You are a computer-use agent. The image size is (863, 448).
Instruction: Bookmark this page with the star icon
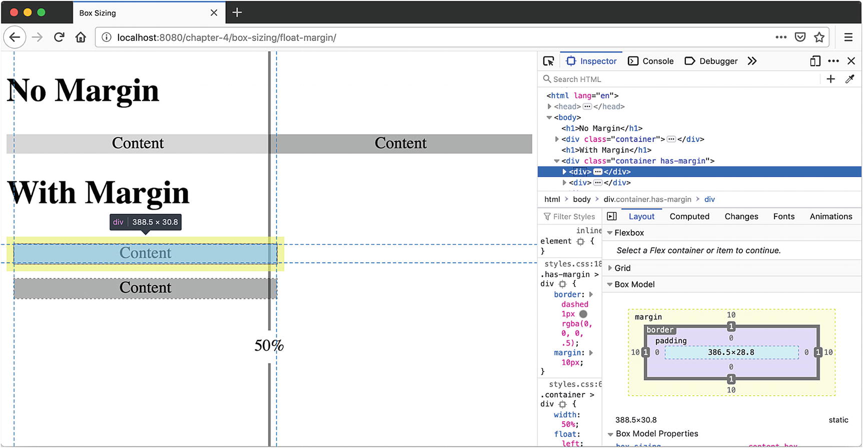pos(819,37)
